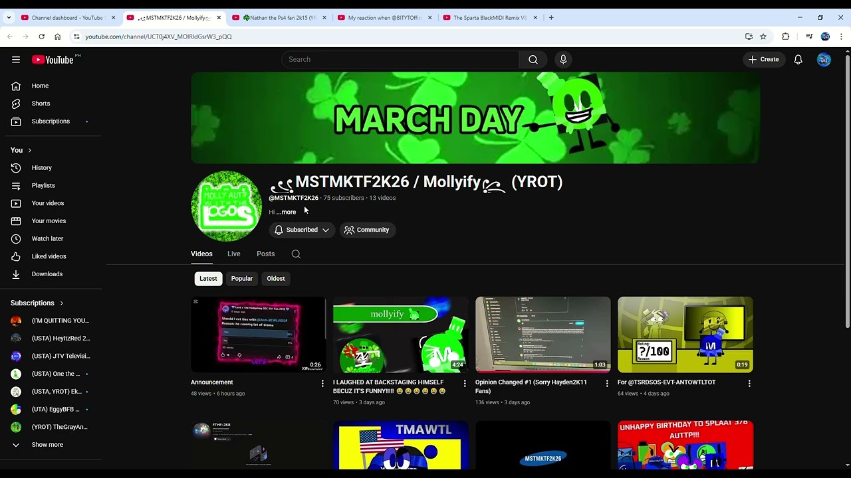Start voice search with microphone
The height and width of the screenshot is (478, 851).
[563, 60]
